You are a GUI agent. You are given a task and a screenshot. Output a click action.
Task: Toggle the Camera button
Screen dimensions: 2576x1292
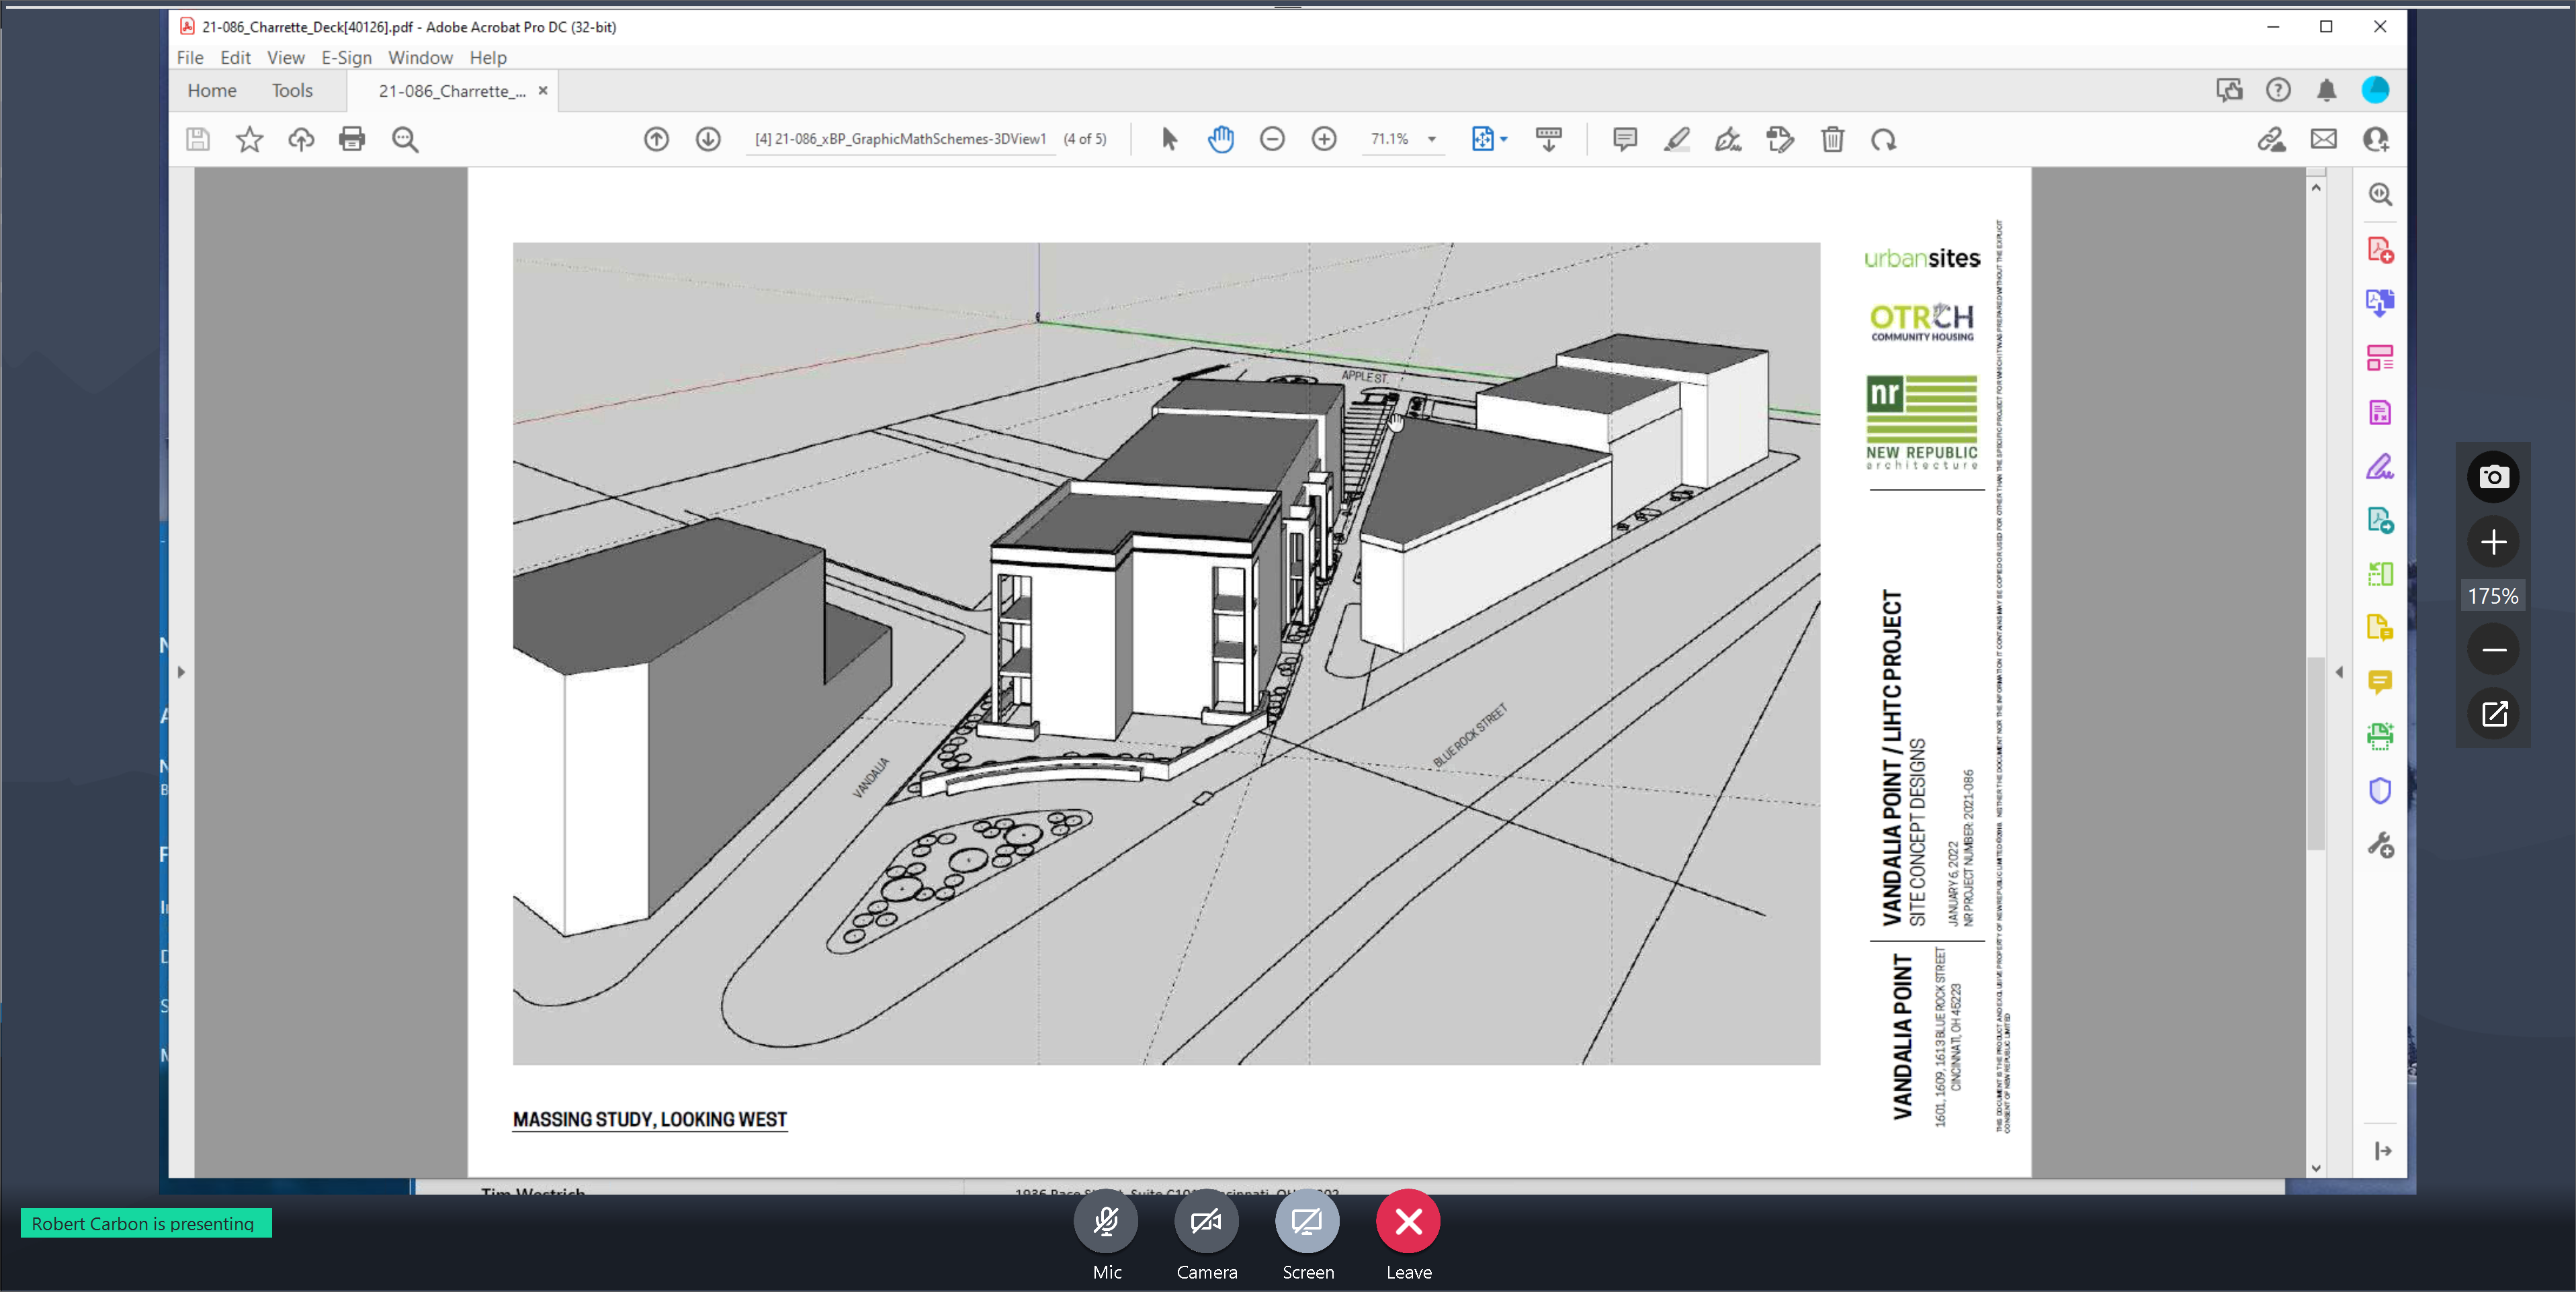click(x=1206, y=1220)
